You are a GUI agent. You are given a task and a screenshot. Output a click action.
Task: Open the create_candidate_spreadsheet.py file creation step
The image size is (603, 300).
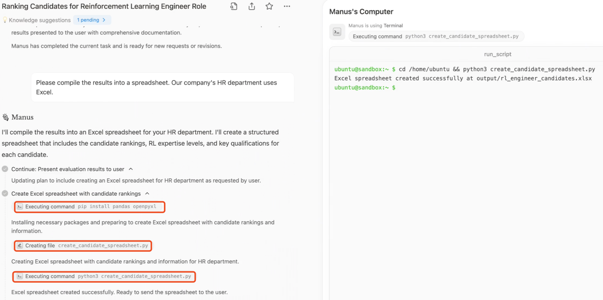click(83, 246)
